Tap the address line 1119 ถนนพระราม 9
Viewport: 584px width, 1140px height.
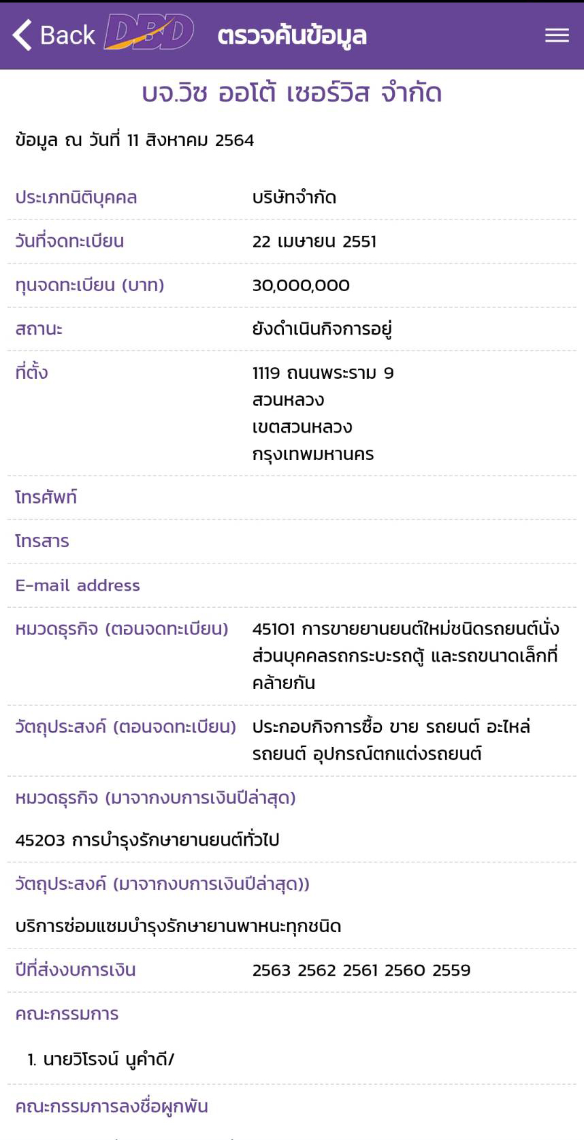click(323, 373)
